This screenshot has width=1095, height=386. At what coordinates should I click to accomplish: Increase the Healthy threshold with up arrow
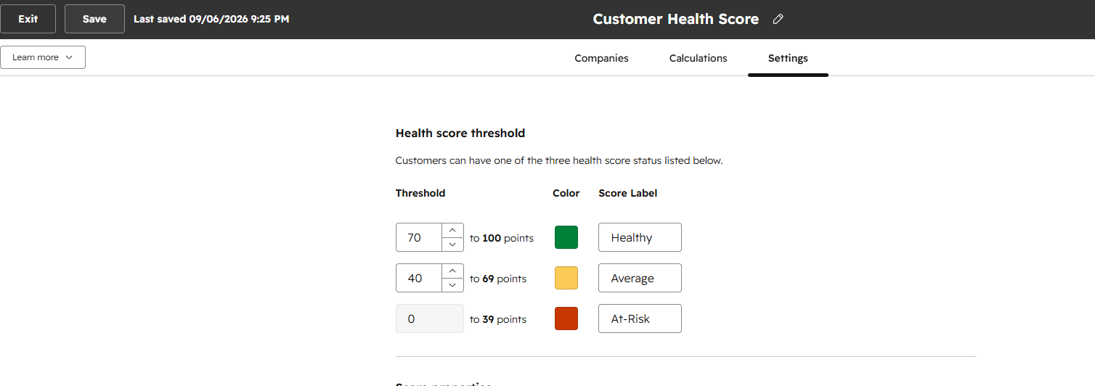[x=452, y=231]
